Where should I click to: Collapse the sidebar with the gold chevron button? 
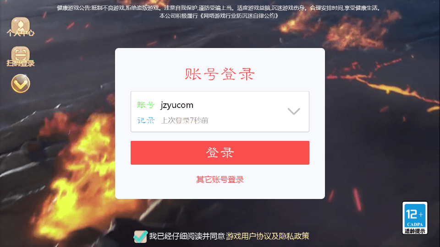tap(21, 83)
